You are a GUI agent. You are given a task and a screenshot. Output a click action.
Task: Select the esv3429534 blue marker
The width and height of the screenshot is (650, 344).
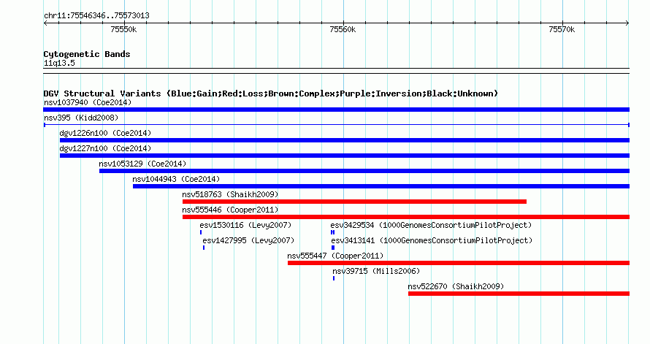(332, 232)
